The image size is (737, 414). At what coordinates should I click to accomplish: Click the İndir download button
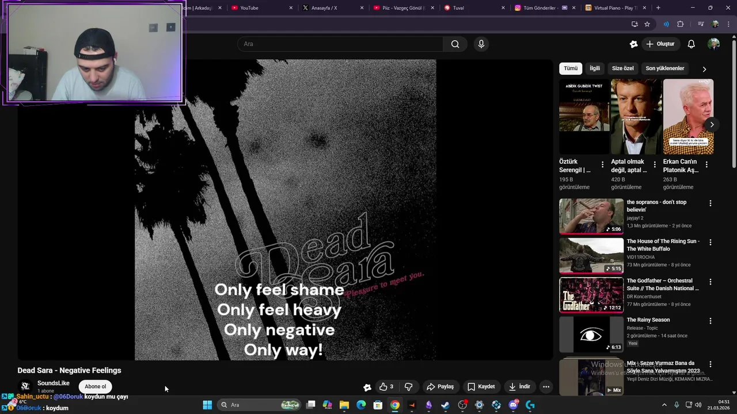point(519,386)
